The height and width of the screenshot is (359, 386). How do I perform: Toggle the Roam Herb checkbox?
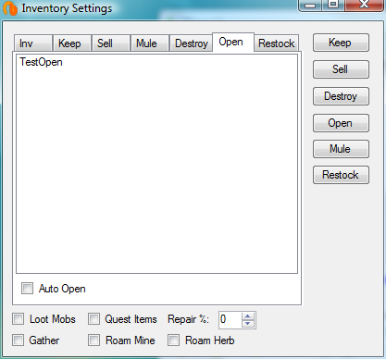(x=173, y=340)
